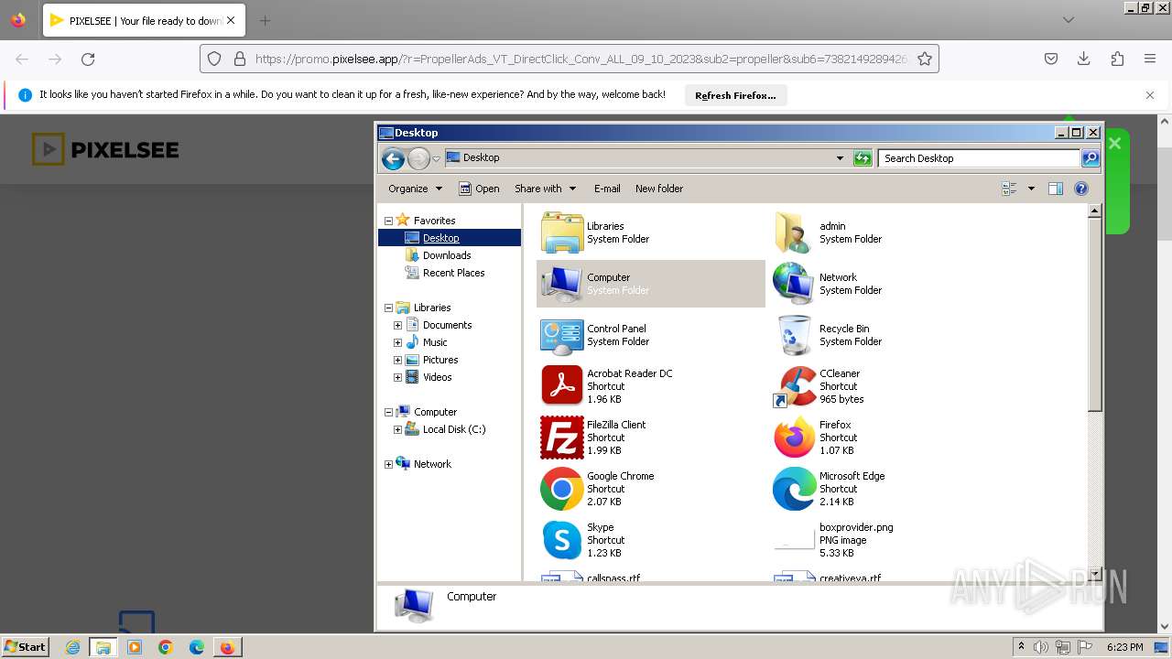The width and height of the screenshot is (1172, 659).
Task: Click the Refresh Firefox… button
Action: pos(735,95)
